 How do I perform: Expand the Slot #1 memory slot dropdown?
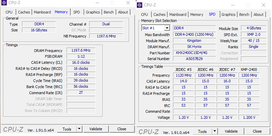167,28
